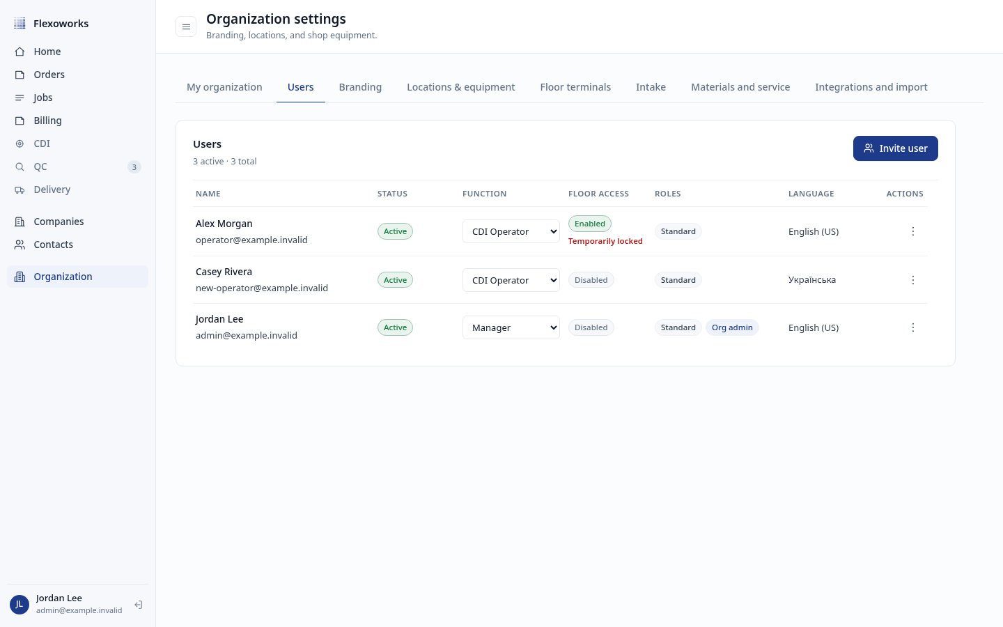Click Jordan Lee's Active status badge

pos(395,327)
